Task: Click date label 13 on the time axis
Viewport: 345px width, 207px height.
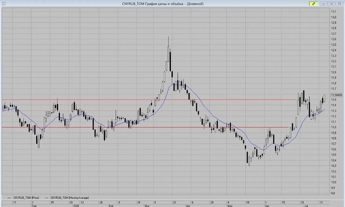Action: pos(321,203)
